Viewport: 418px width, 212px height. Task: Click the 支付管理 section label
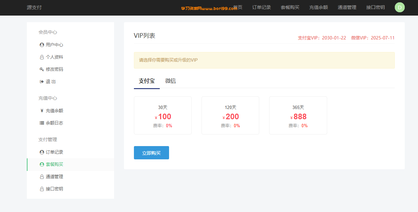[x=48, y=139]
